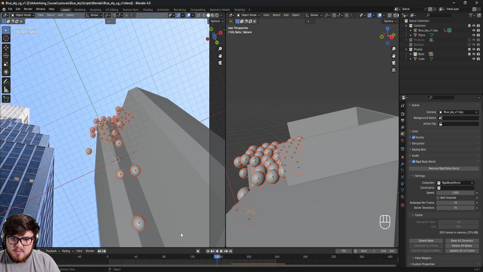Toggle the Rigid Body World checkbox
This screenshot has width=483, height=272.
click(x=413, y=162)
